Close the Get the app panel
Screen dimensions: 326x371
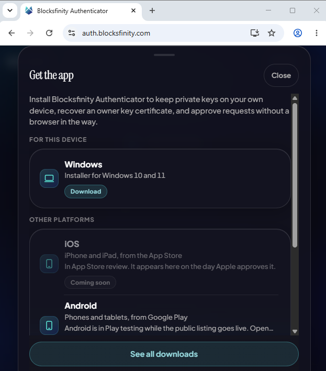(281, 75)
